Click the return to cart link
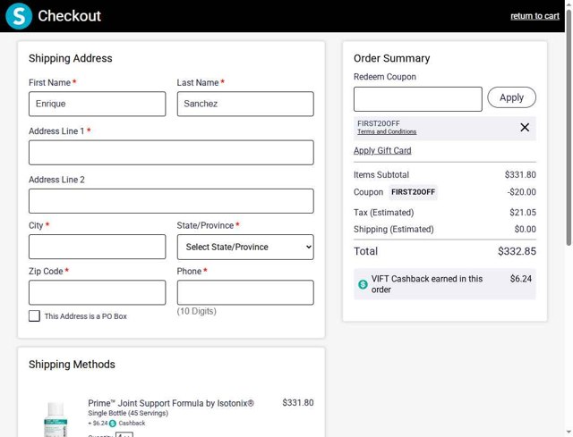This screenshot has width=573, height=437. [x=535, y=16]
